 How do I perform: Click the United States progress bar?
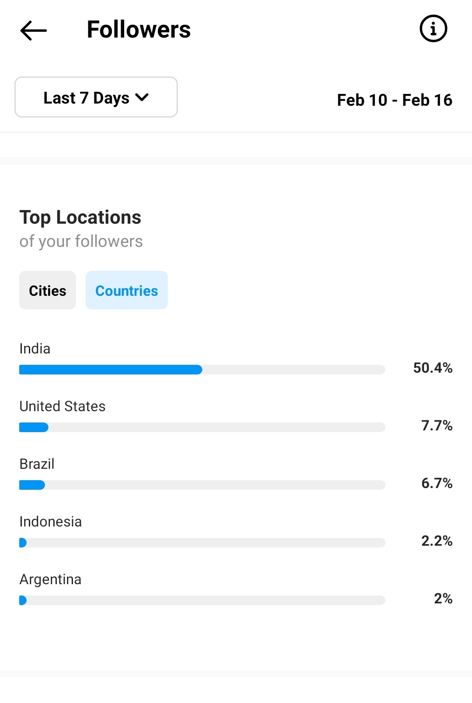coord(202,427)
